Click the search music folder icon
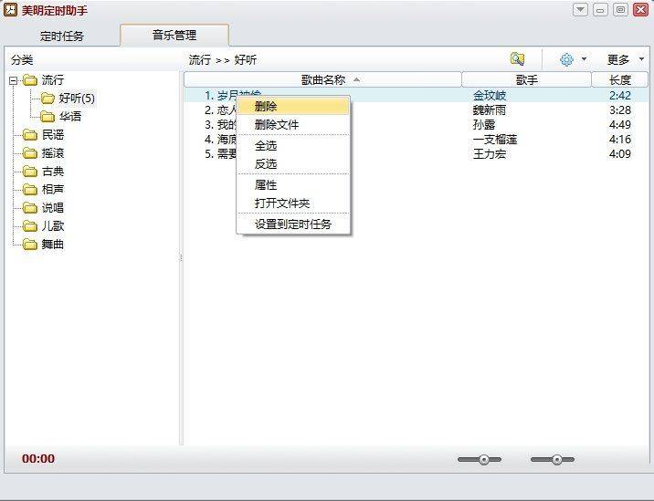 tap(517, 59)
